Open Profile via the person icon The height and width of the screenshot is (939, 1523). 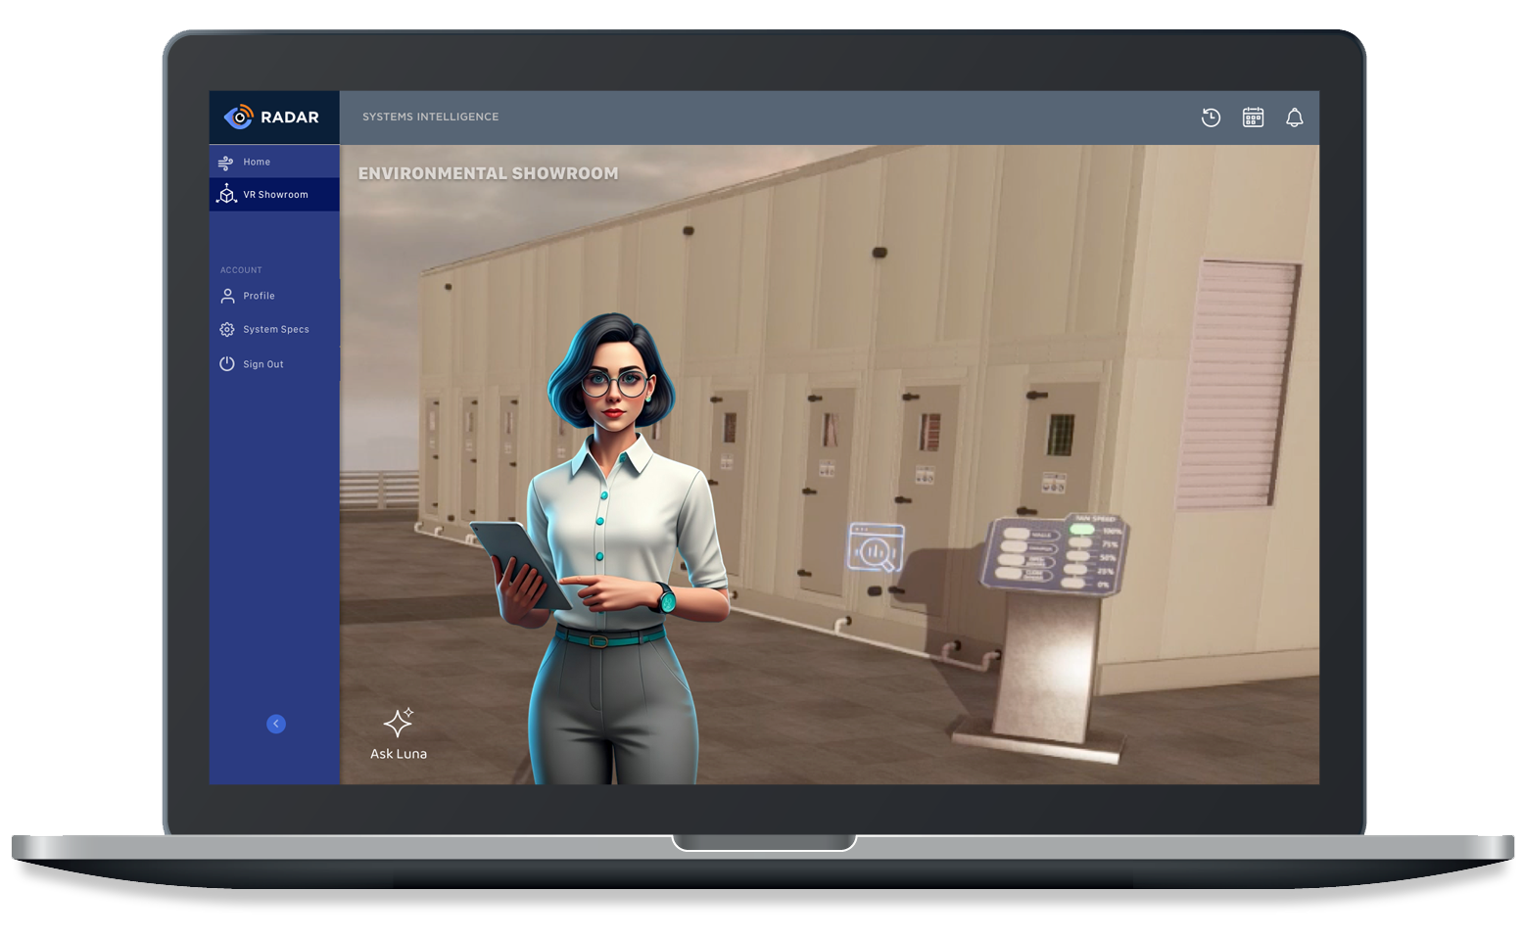[226, 295]
